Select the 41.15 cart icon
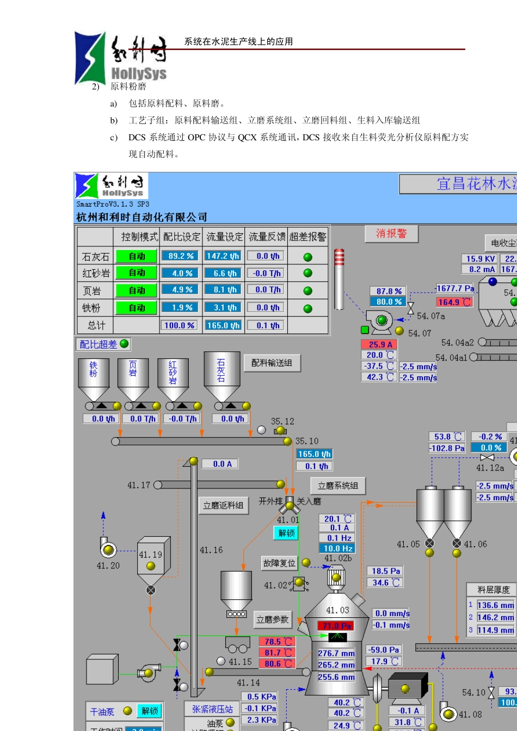The height and width of the screenshot is (731, 517). coord(237,645)
